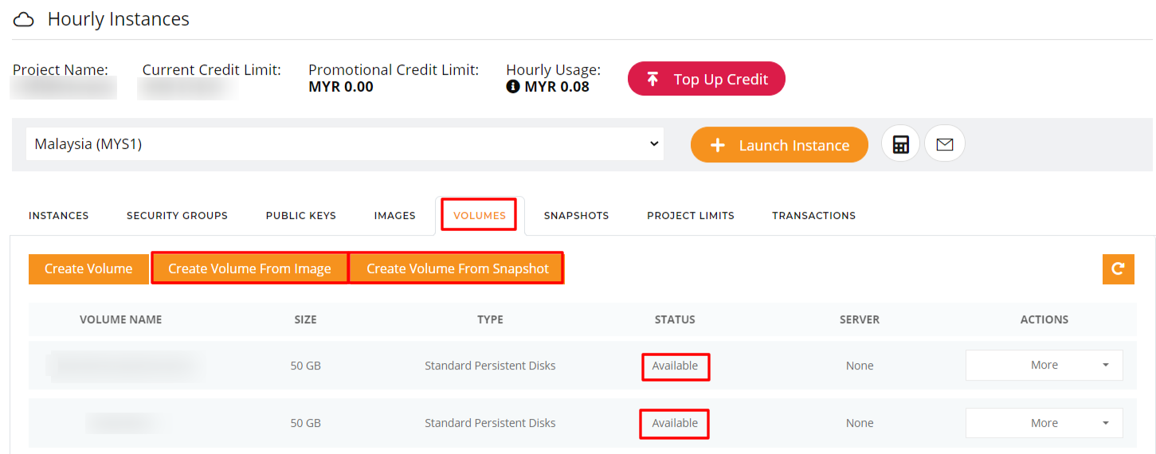Launch a new instance
The image size is (1156, 454).
[779, 145]
